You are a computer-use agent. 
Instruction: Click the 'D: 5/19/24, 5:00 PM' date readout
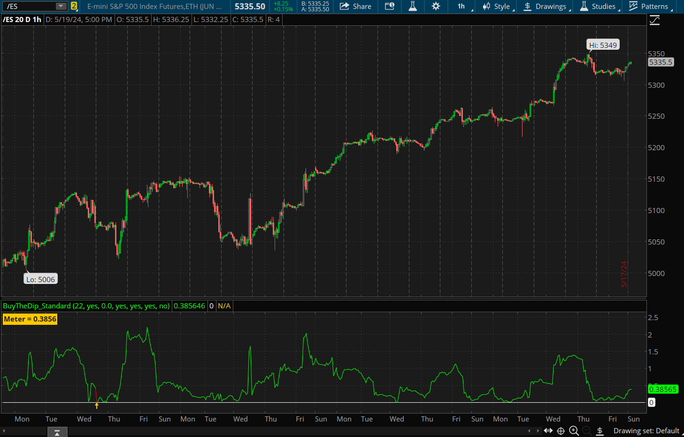[x=79, y=19]
